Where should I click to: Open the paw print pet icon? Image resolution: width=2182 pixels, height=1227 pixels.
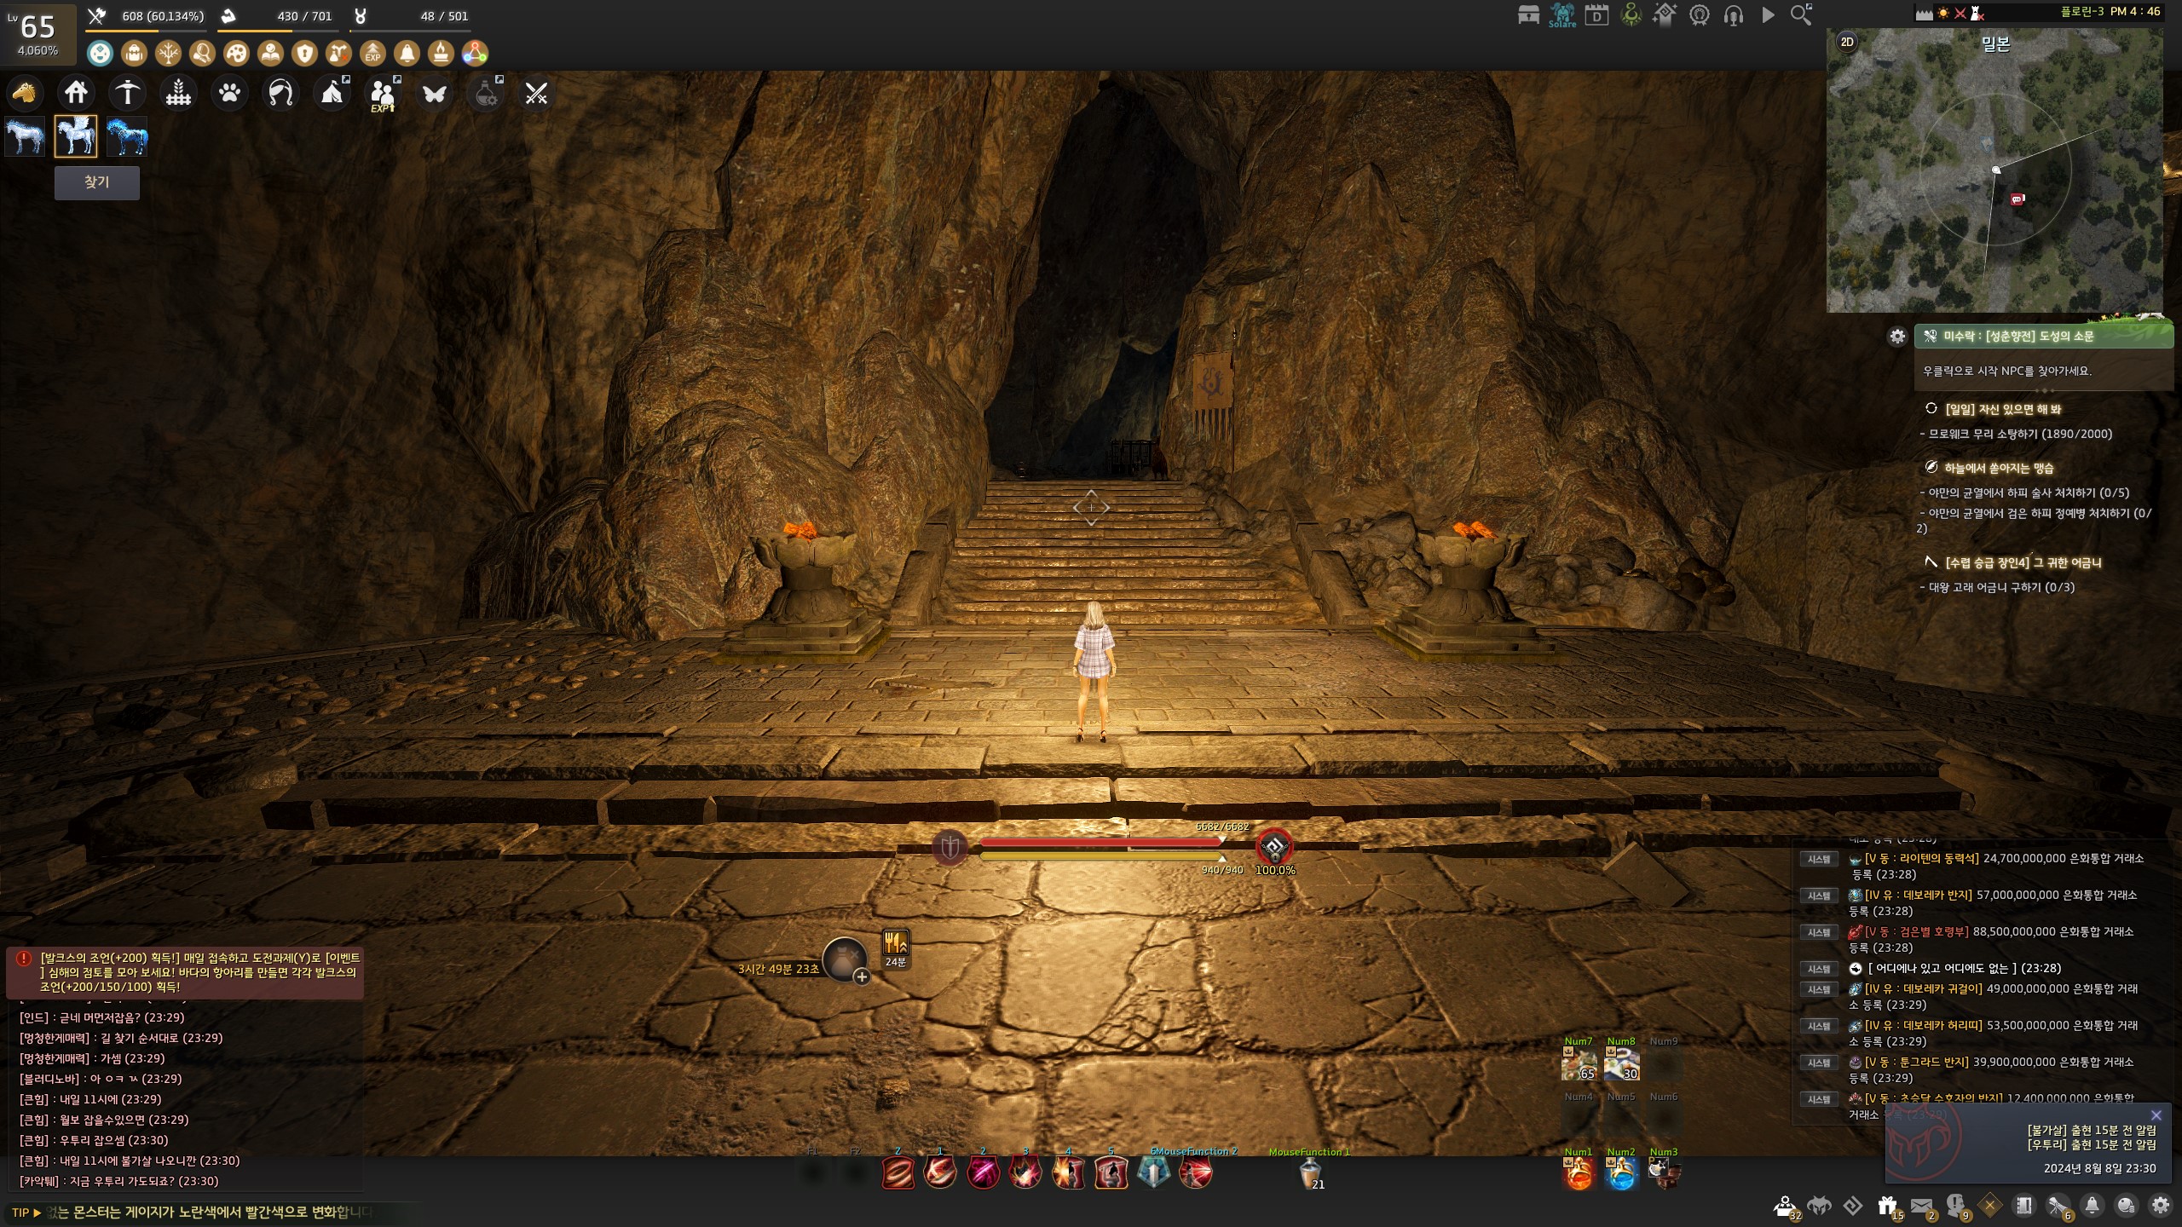(x=229, y=92)
